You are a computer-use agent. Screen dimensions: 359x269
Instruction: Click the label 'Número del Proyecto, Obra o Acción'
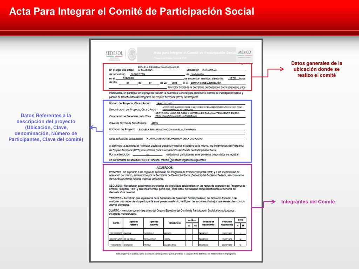[x=130, y=103]
